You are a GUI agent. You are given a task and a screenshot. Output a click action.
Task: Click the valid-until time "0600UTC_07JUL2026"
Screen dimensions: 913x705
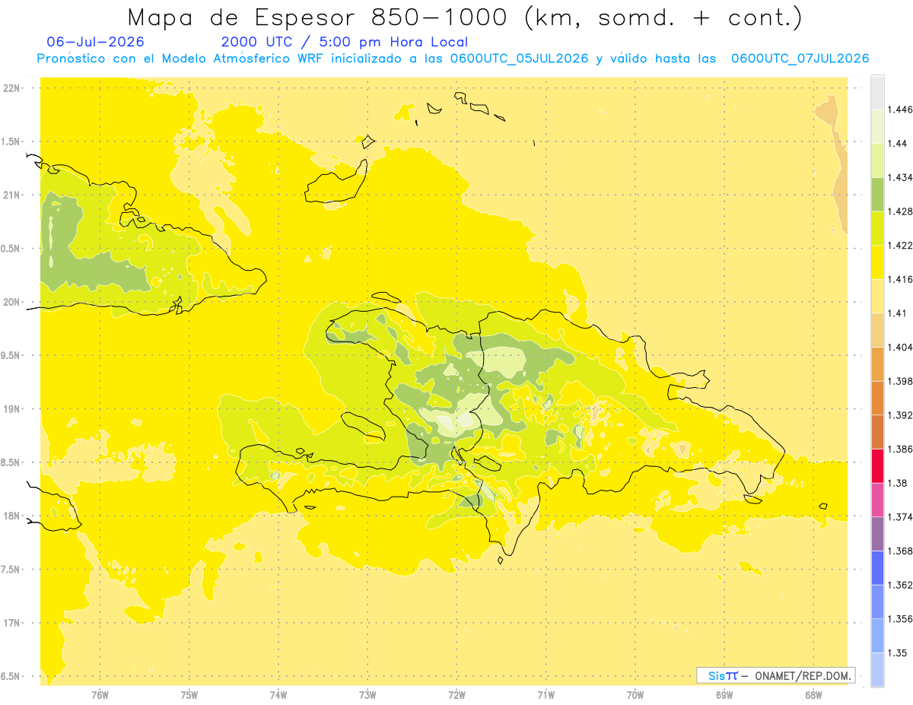pyautogui.click(x=800, y=59)
